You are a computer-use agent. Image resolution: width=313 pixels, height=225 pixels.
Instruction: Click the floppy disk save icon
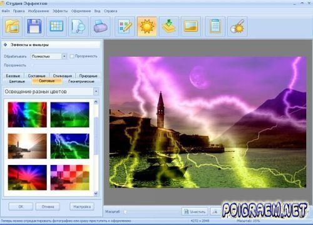tap(34, 27)
